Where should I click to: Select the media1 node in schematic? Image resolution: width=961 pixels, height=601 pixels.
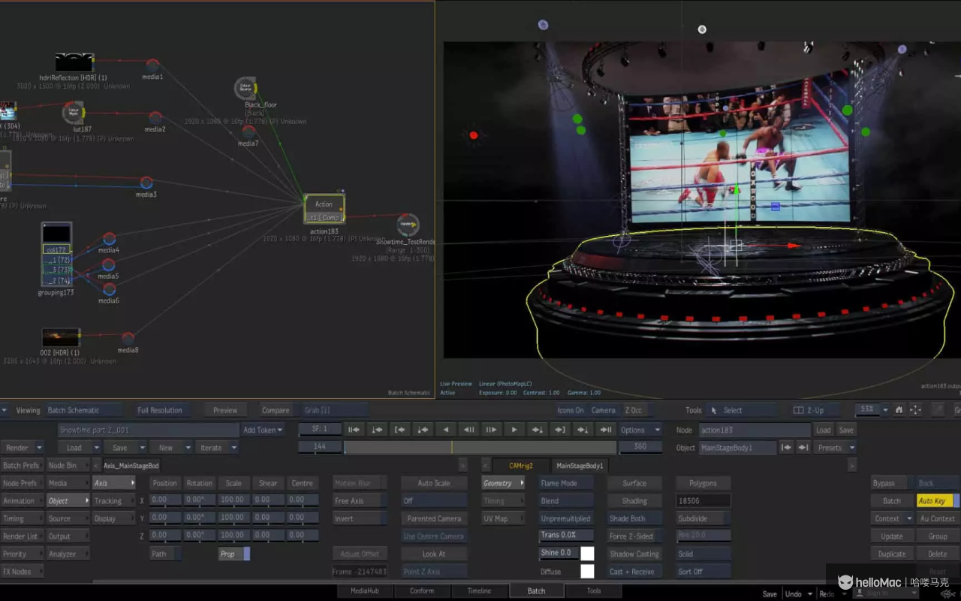pos(152,65)
